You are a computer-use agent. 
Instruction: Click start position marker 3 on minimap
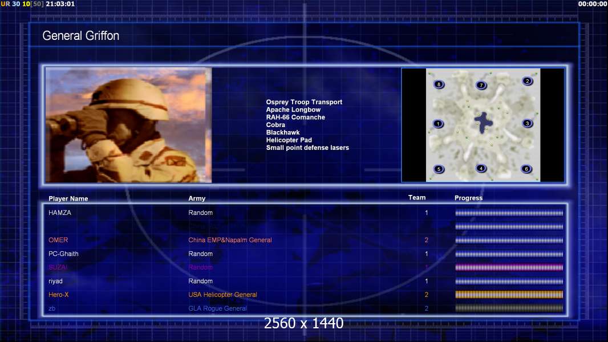(x=527, y=124)
